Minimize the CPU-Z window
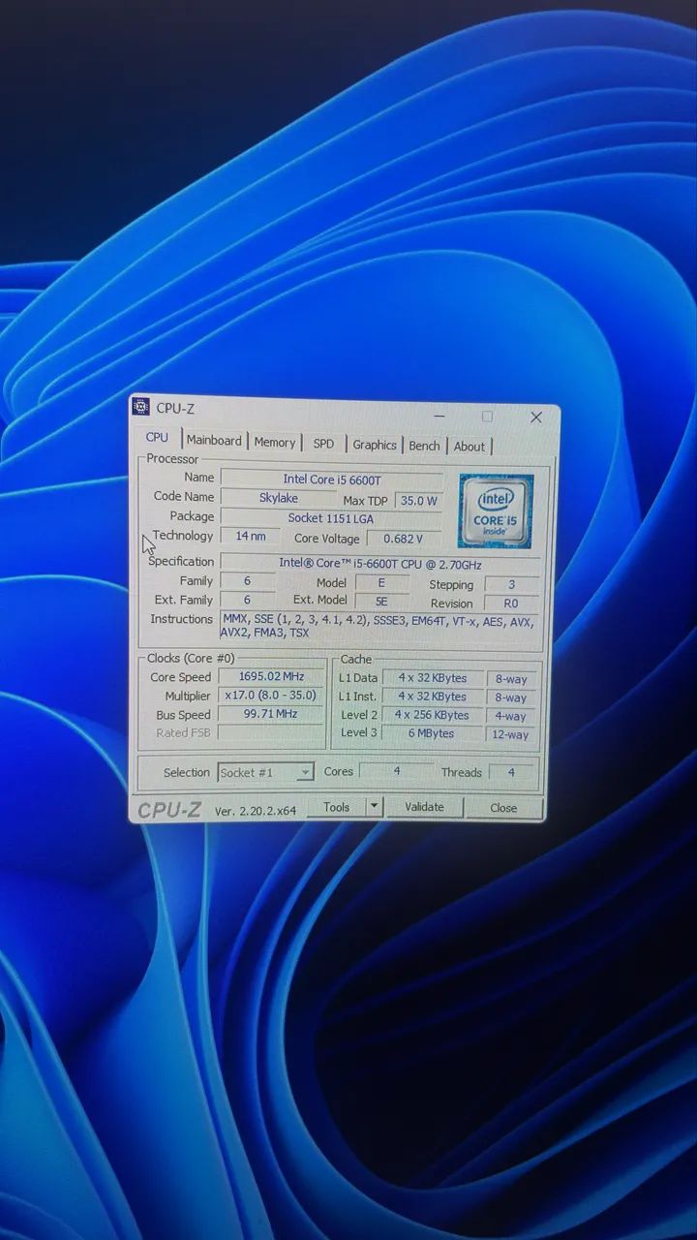 click(x=440, y=416)
